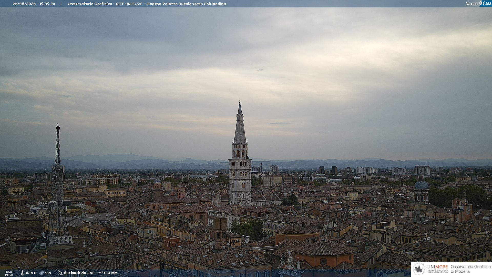Image resolution: width=492 pixels, height=277 pixels.
Task: Click the 30.6 C temperature reading
Action: 30,273
